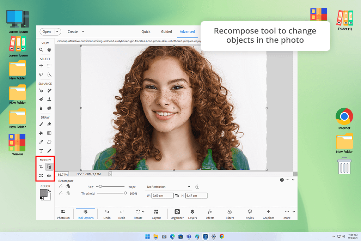The width and height of the screenshot is (361, 241).
Task: Switch to the Guided tab
Action: tap(166, 32)
